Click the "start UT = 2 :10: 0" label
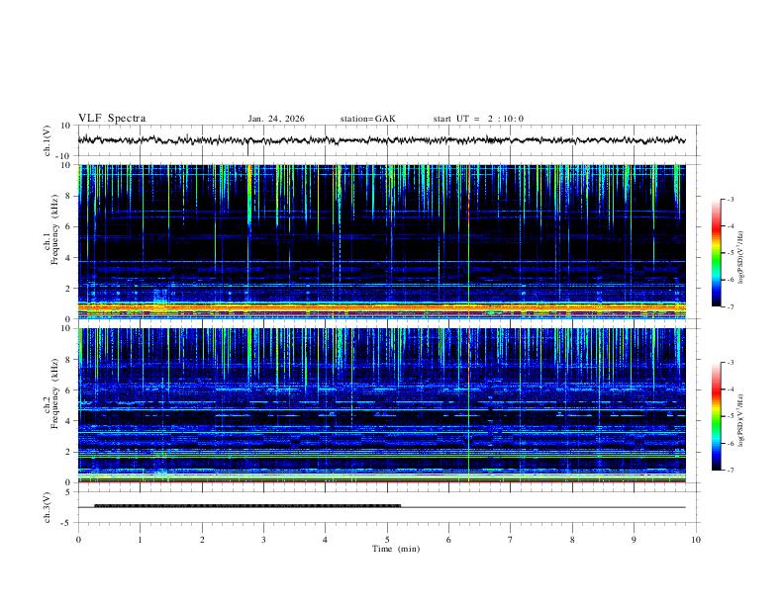 coord(478,119)
